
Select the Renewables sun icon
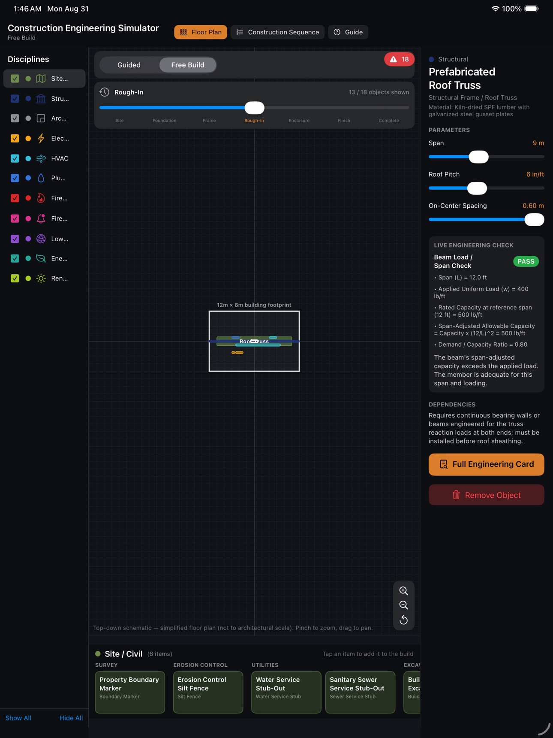click(x=41, y=278)
